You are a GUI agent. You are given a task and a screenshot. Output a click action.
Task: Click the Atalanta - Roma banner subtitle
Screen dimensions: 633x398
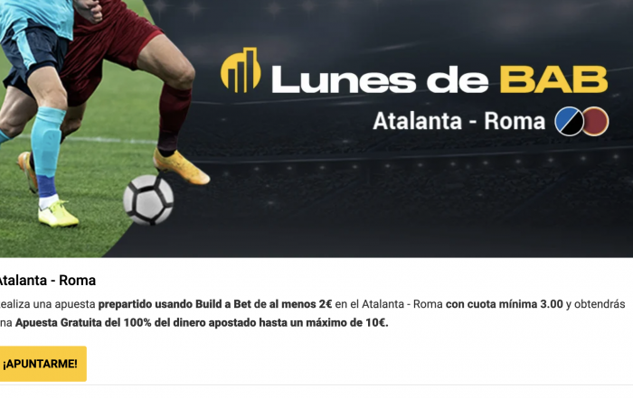pyautogui.click(x=459, y=121)
